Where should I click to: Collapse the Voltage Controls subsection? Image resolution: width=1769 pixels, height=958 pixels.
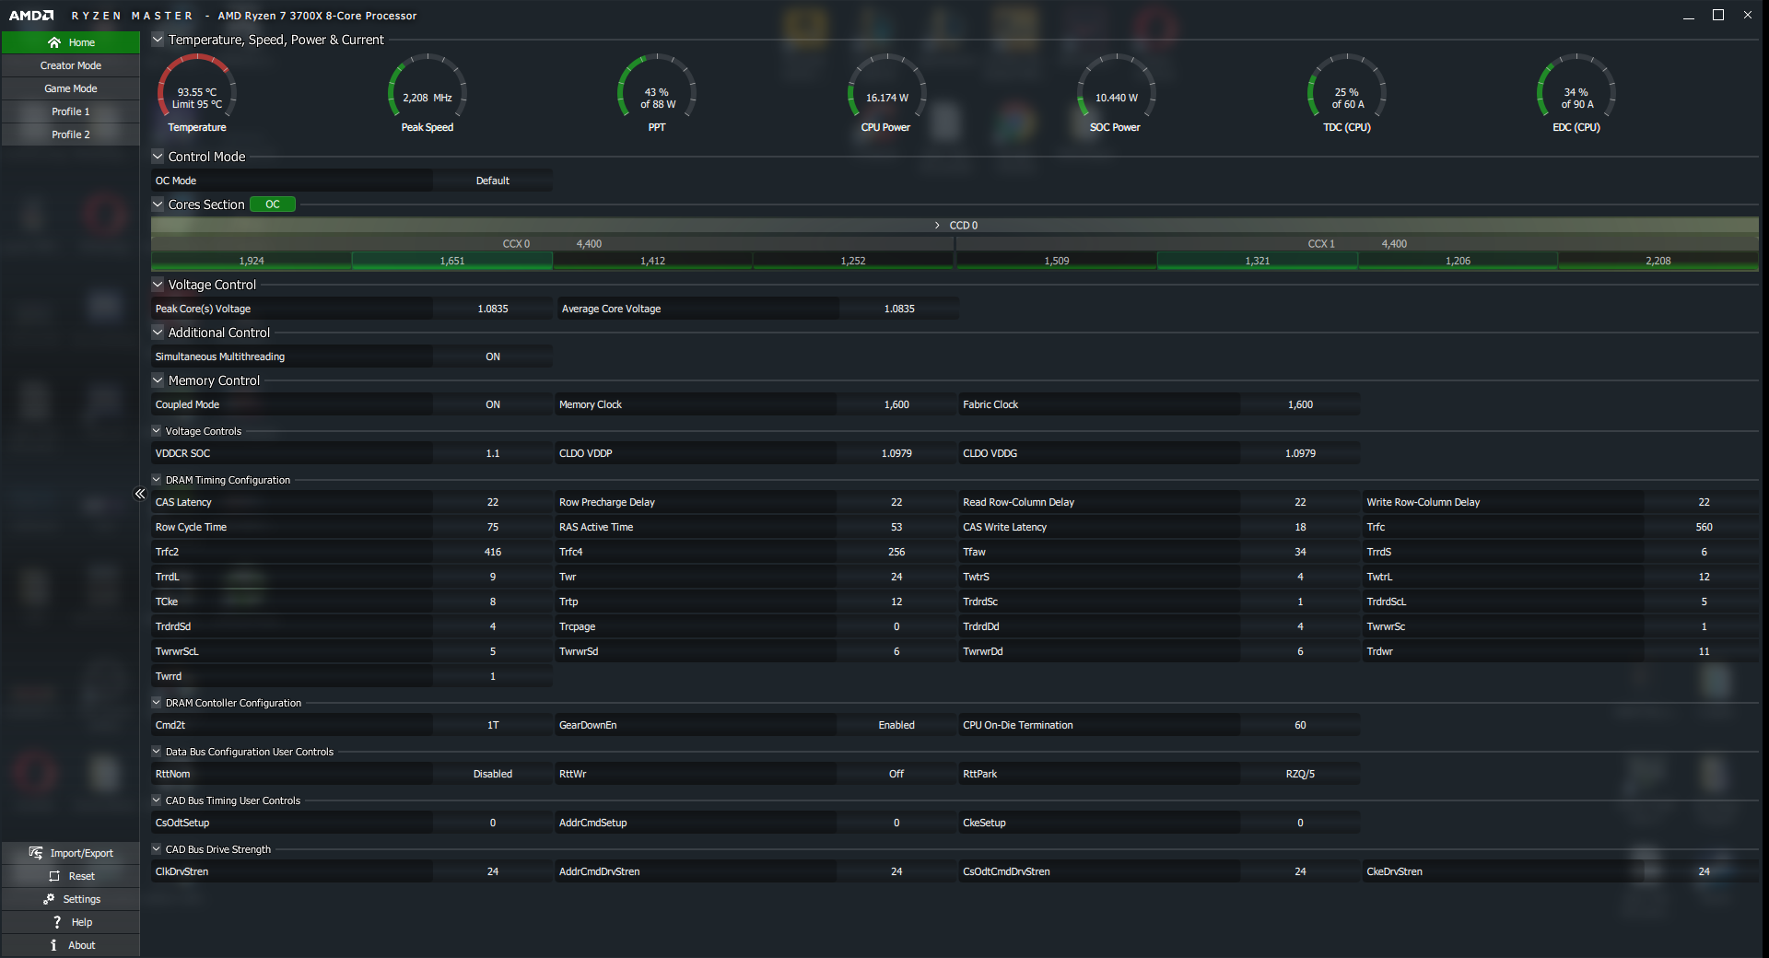tap(157, 431)
